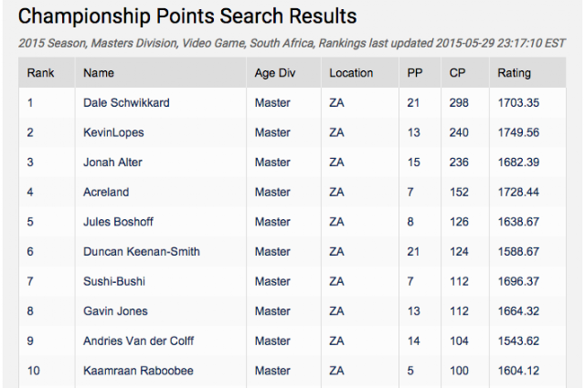Select the KevinLopes name

[x=113, y=132]
